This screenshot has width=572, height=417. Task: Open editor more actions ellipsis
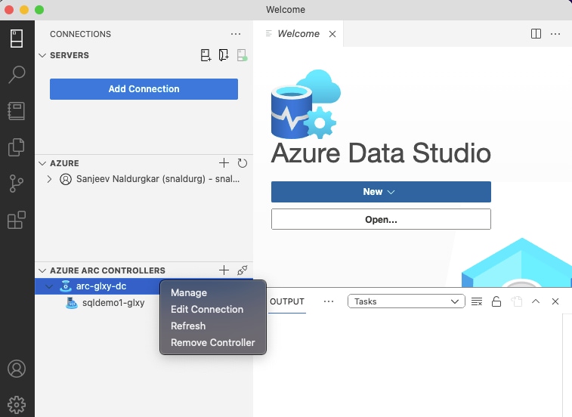(555, 34)
